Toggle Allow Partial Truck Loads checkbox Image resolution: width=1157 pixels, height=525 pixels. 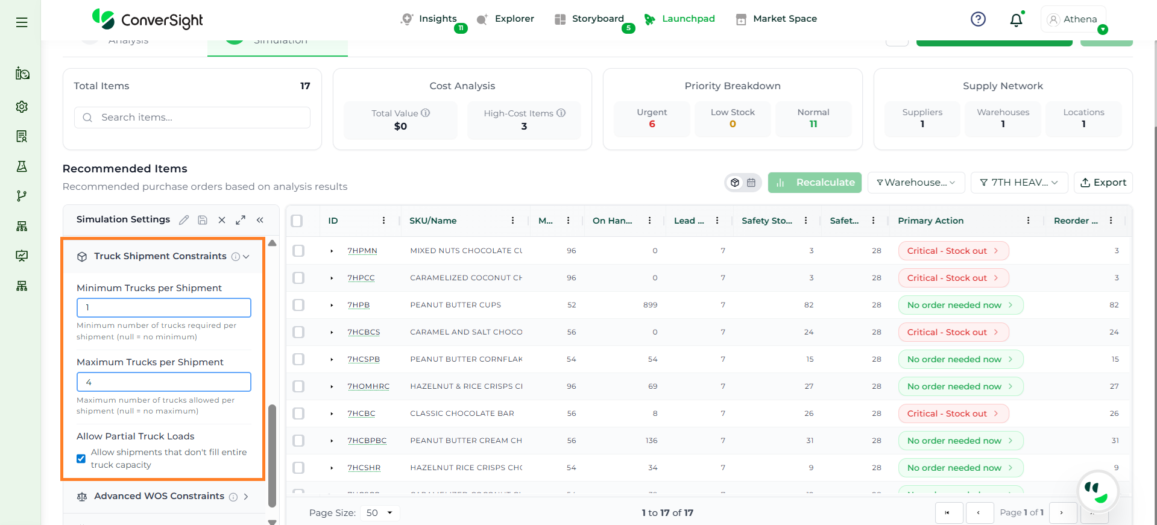tap(81, 459)
